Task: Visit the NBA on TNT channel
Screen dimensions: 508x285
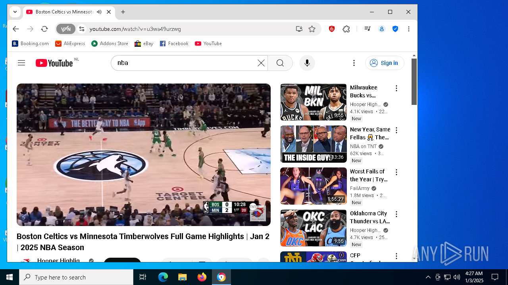Action: [x=363, y=146]
